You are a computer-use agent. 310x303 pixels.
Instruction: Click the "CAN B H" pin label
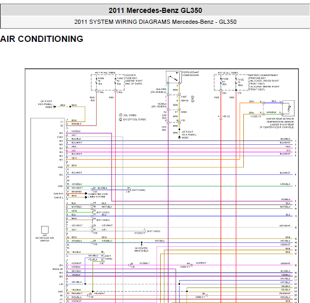pyautogui.click(x=58, y=193)
